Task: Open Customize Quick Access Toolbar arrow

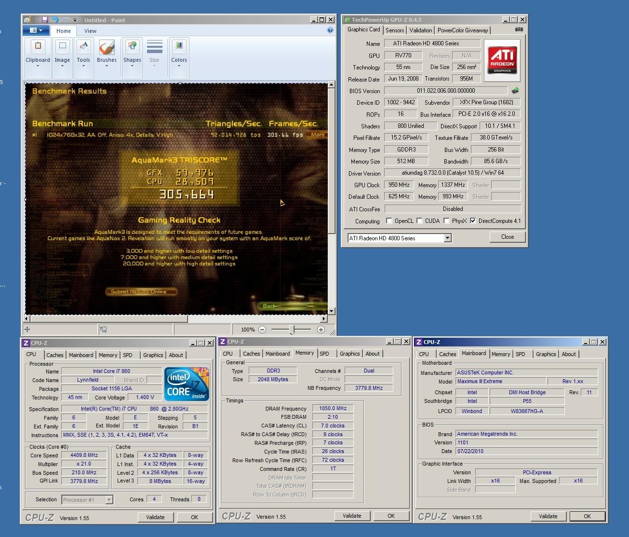Action: (x=75, y=20)
